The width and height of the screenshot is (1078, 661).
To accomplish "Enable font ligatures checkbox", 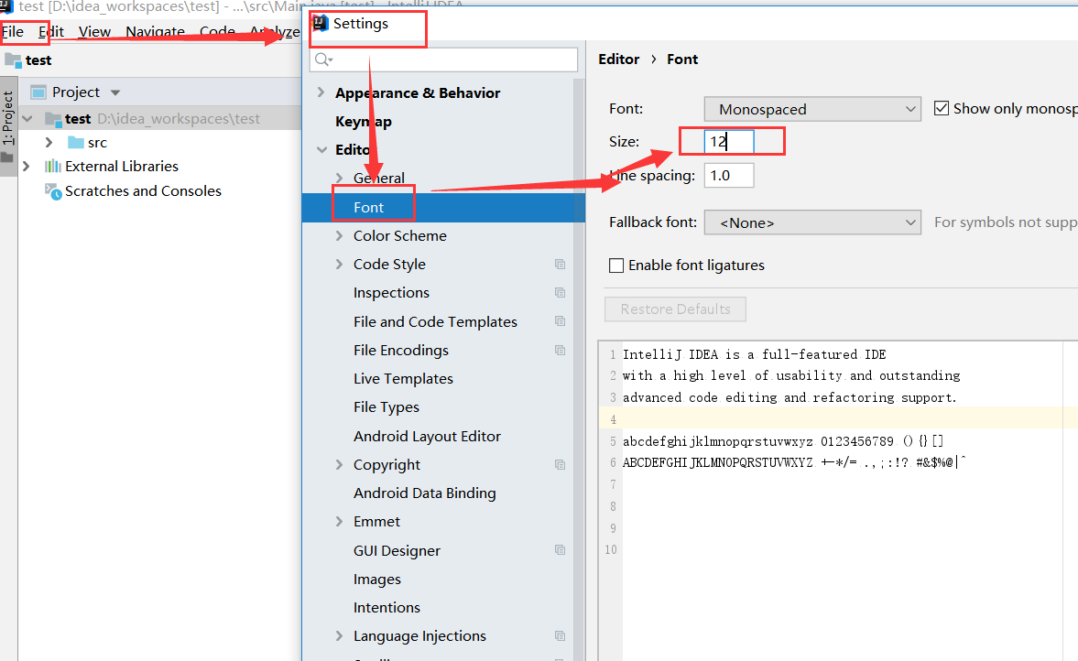I will (x=616, y=265).
